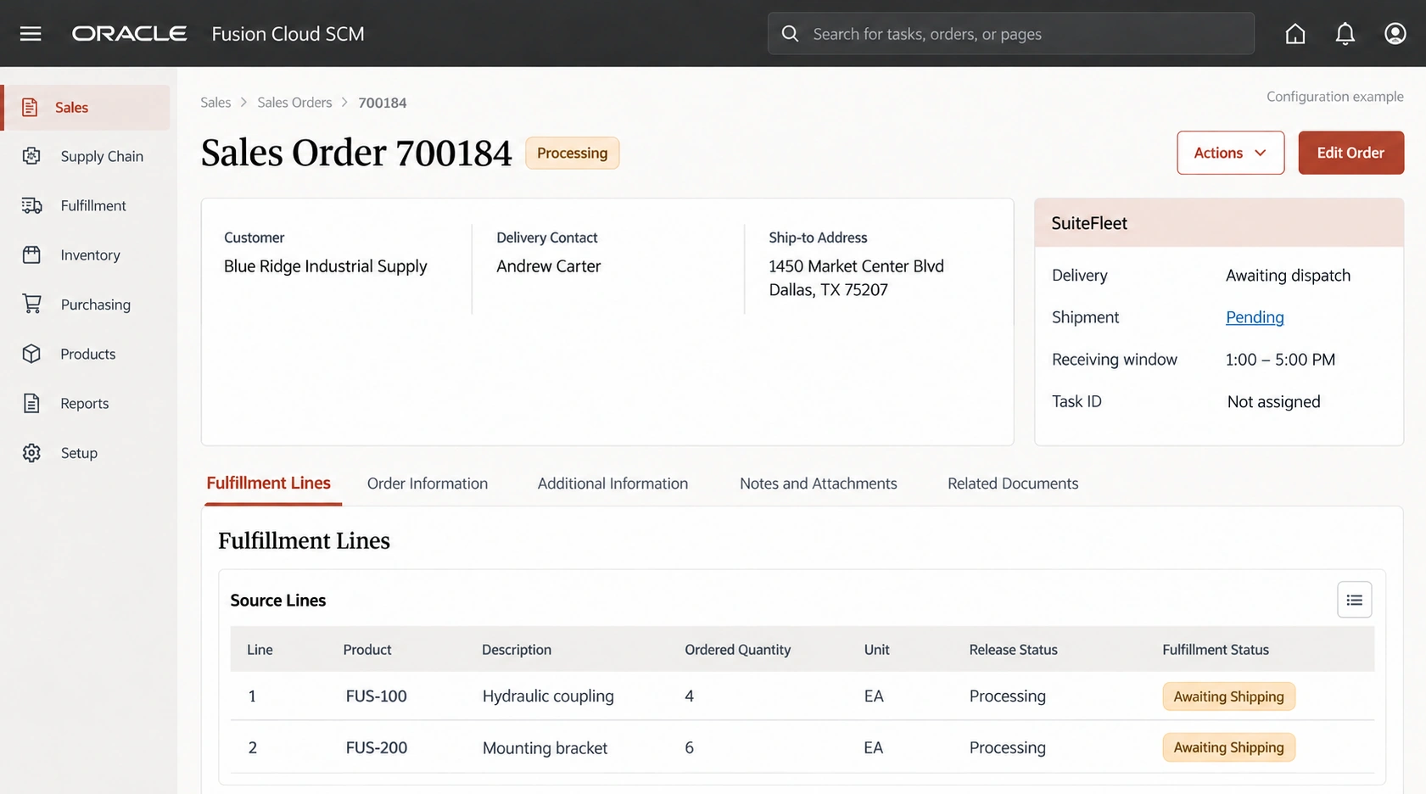Open Notes and Attachments tab
This screenshot has height=794, width=1426.
[x=818, y=484]
